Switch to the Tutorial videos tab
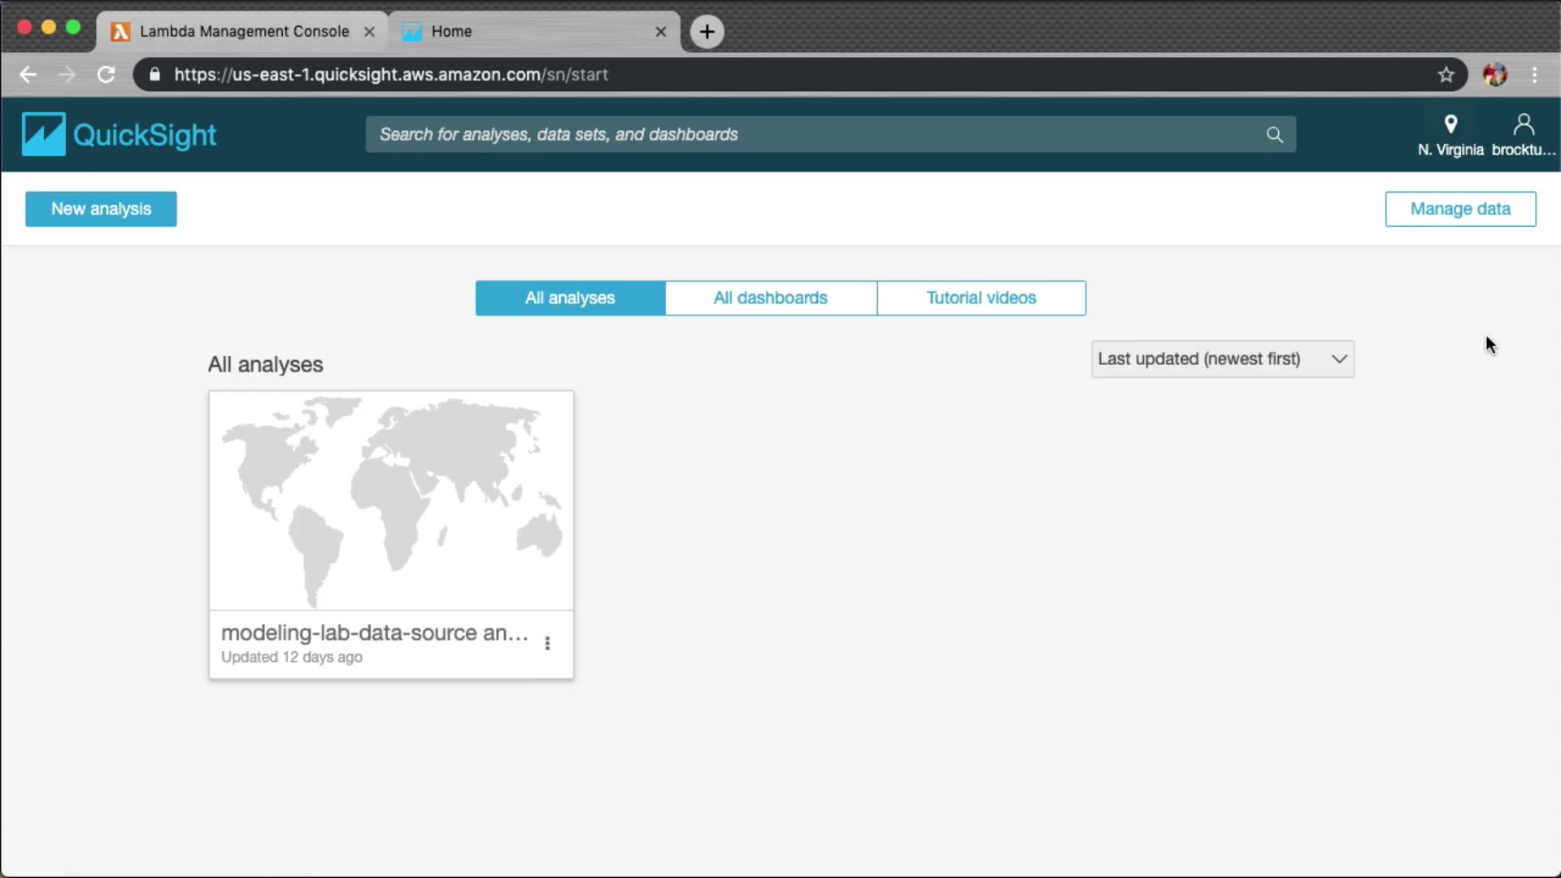 click(x=981, y=298)
